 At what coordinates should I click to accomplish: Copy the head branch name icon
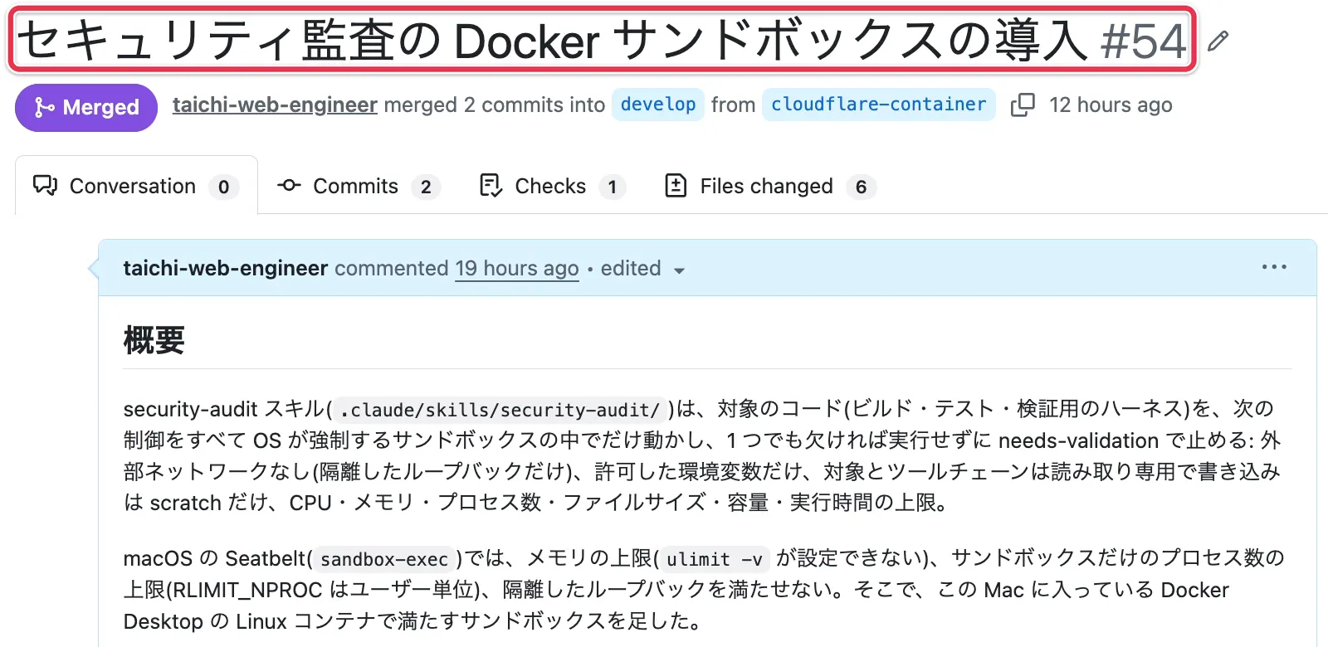point(1023,105)
